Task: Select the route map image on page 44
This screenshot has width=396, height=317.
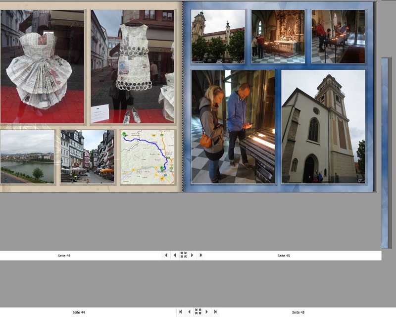Action: (147, 157)
